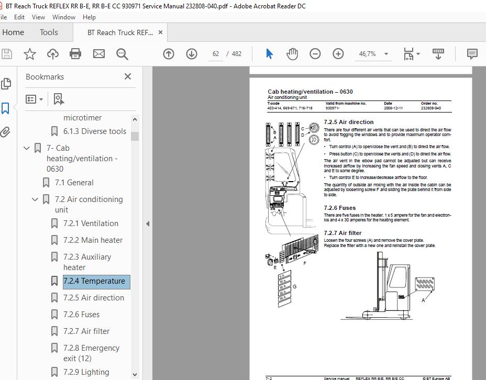Click the page number input field
This screenshot has height=380, width=486.
pos(216,54)
